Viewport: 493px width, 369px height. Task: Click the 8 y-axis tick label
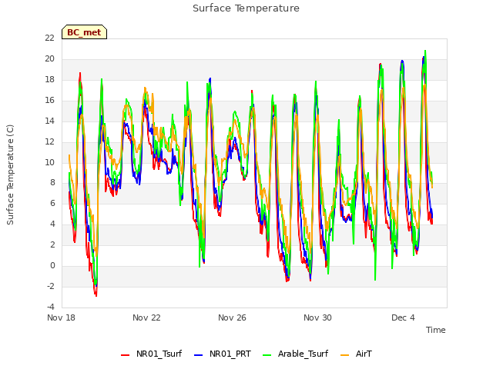click(52, 183)
